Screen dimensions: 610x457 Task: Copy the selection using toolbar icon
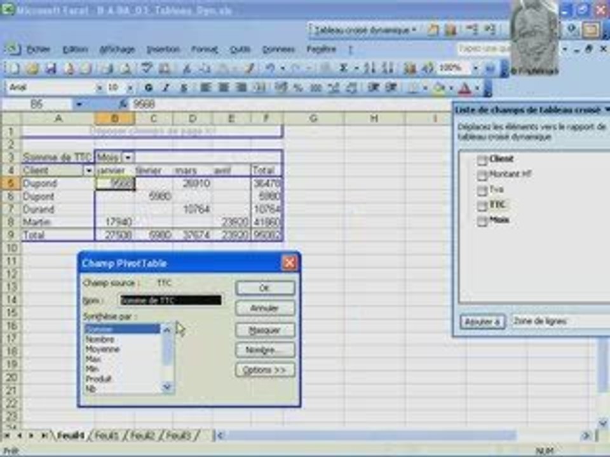(204, 69)
